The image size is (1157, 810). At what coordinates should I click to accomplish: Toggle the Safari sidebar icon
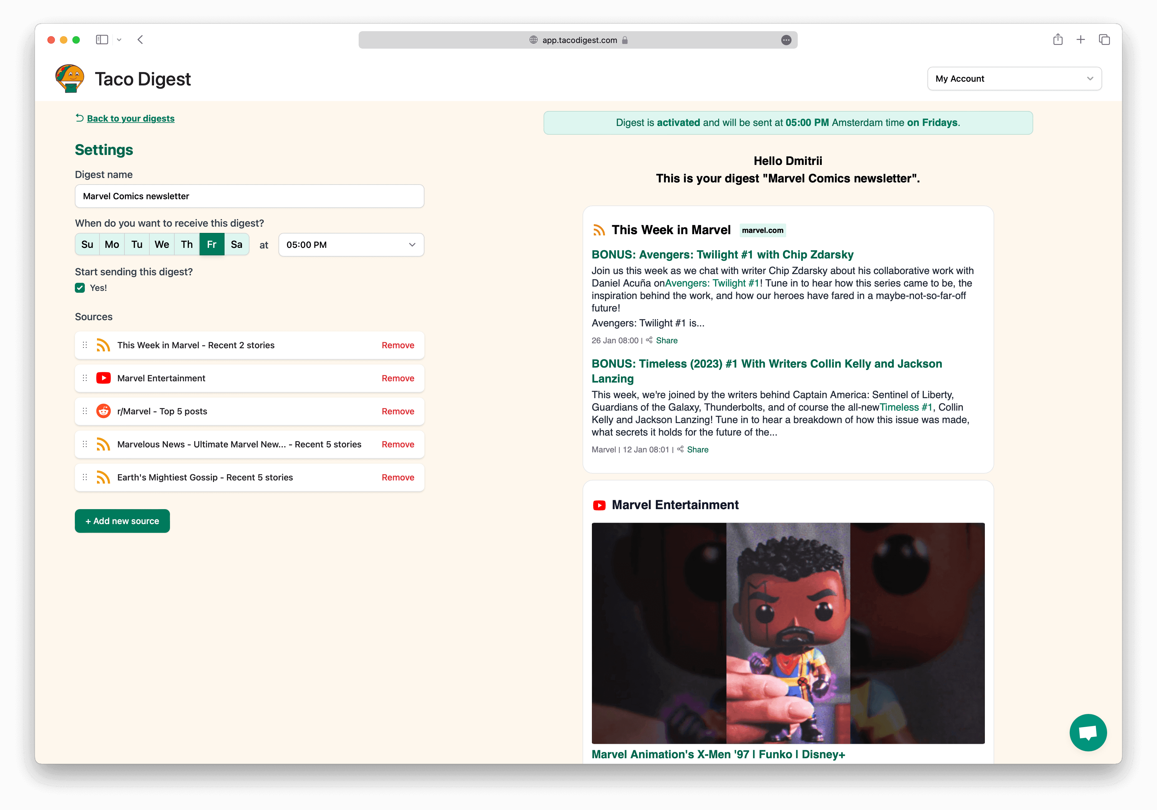click(x=102, y=40)
